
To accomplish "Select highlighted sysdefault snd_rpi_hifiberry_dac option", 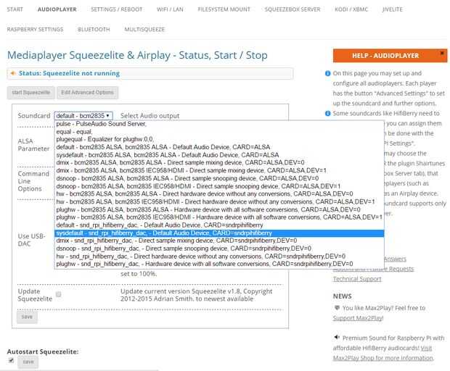I will tap(219, 233).
